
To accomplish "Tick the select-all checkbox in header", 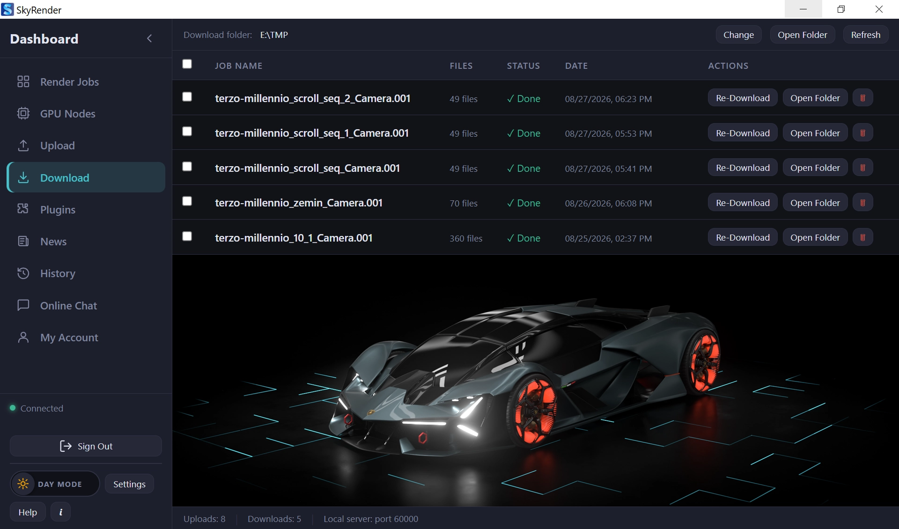I will [x=187, y=64].
